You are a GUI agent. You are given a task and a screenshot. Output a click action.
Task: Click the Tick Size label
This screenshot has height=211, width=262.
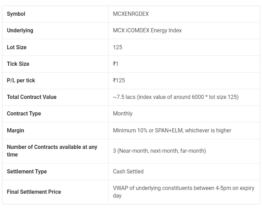(18, 64)
